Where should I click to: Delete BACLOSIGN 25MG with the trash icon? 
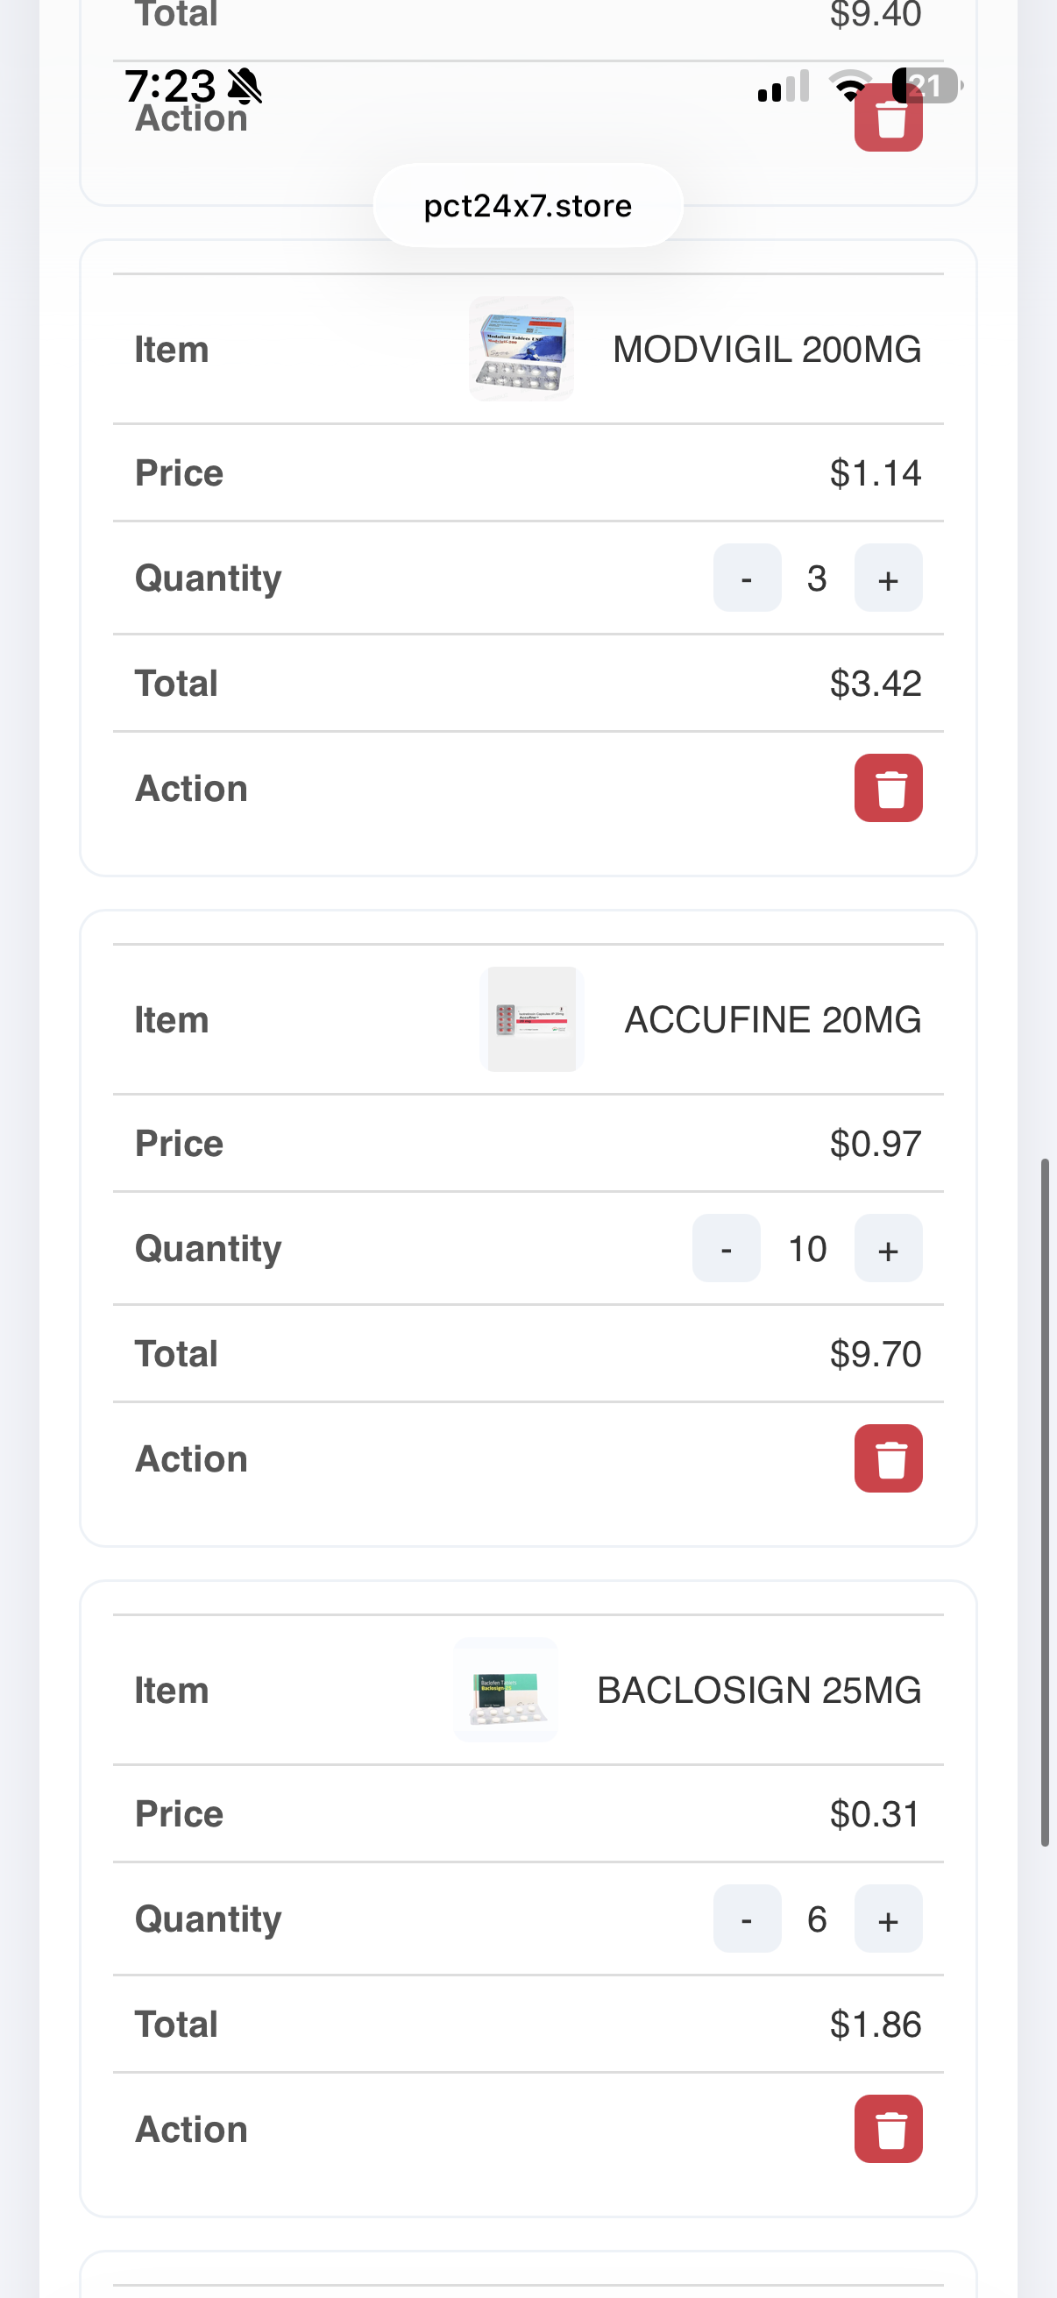[888, 2129]
